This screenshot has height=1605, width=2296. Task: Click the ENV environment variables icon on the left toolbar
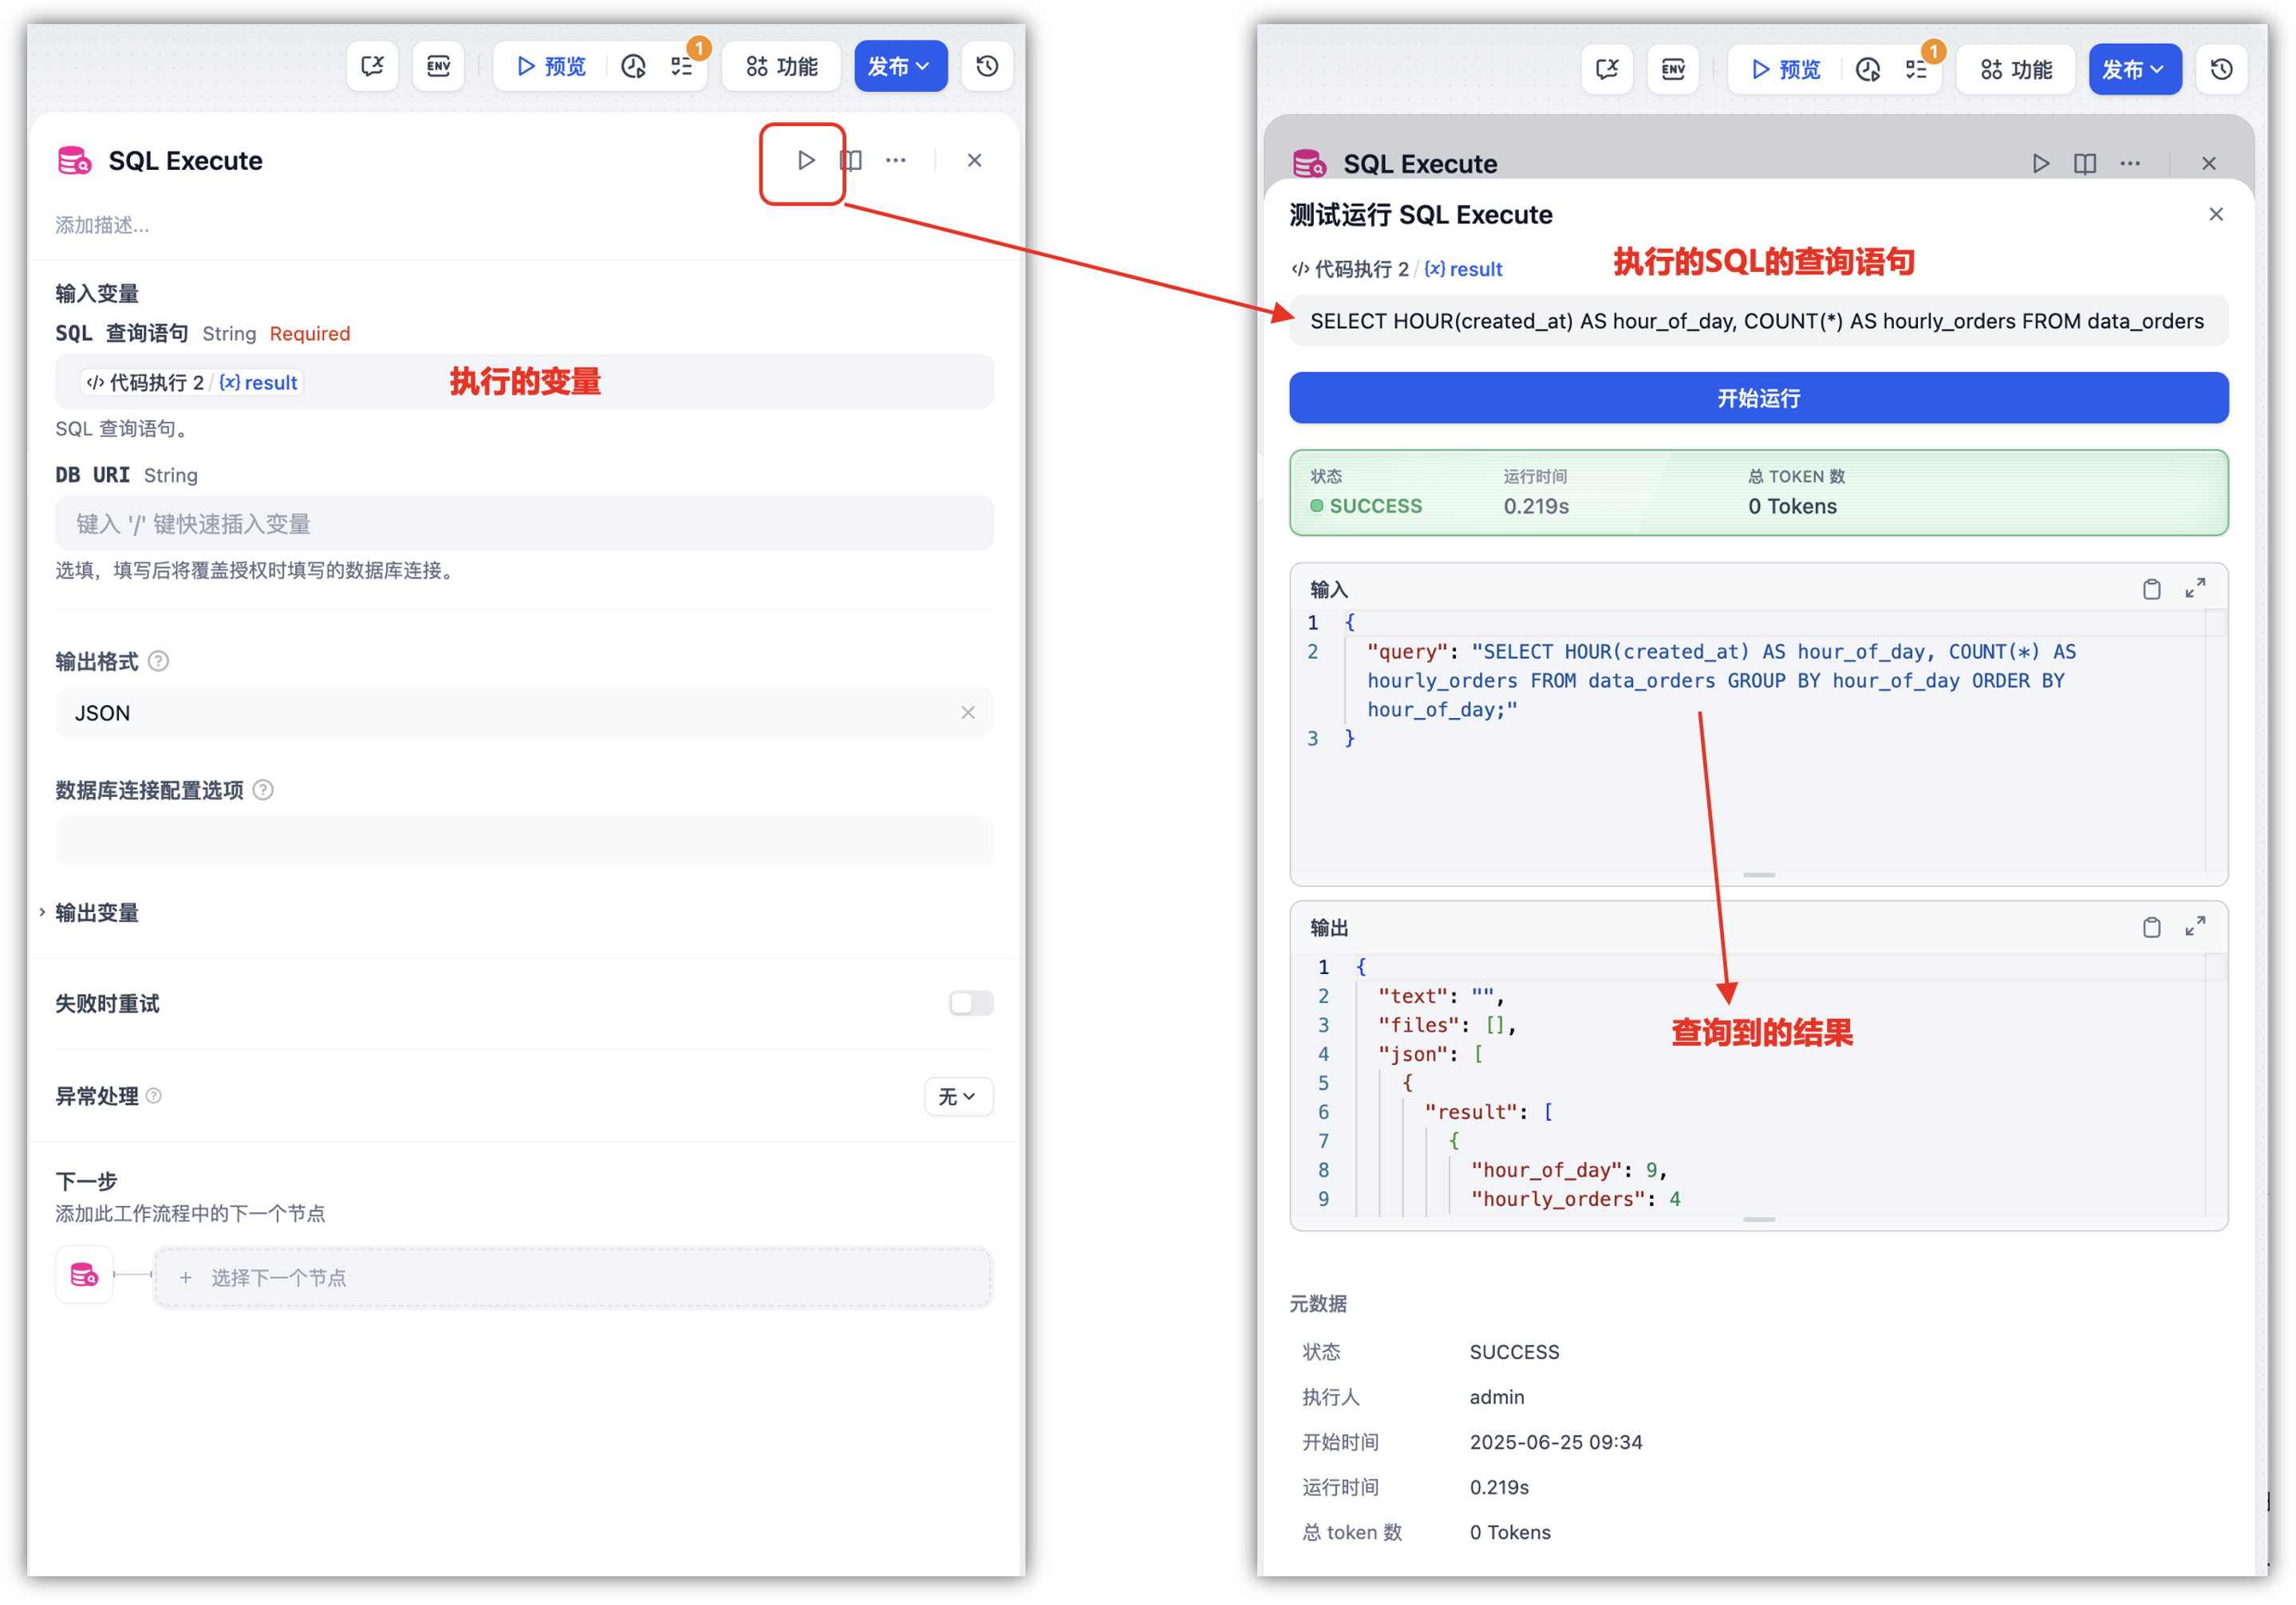[438, 66]
